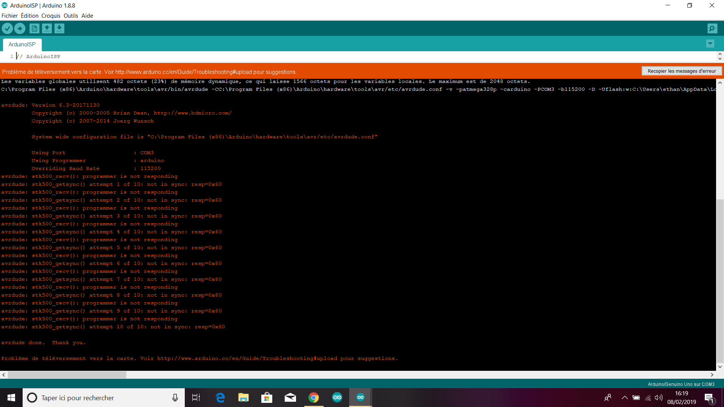Image resolution: width=724 pixels, height=407 pixels.
Task: Click the Microsoft Edge taskbar icon
Action: [220, 398]
